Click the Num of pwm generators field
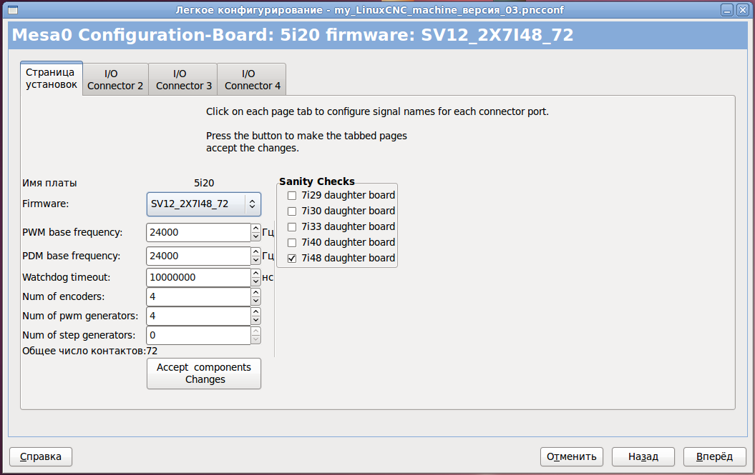 198,316
